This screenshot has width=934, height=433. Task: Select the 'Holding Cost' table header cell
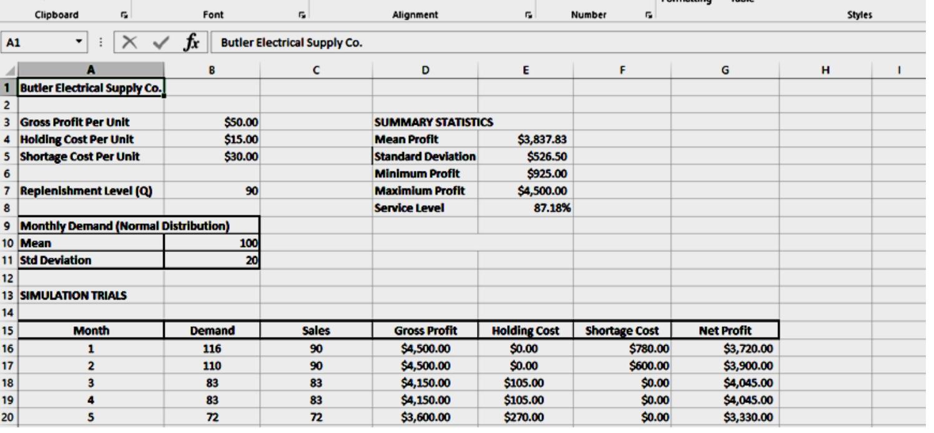click(x=526, y=330)
